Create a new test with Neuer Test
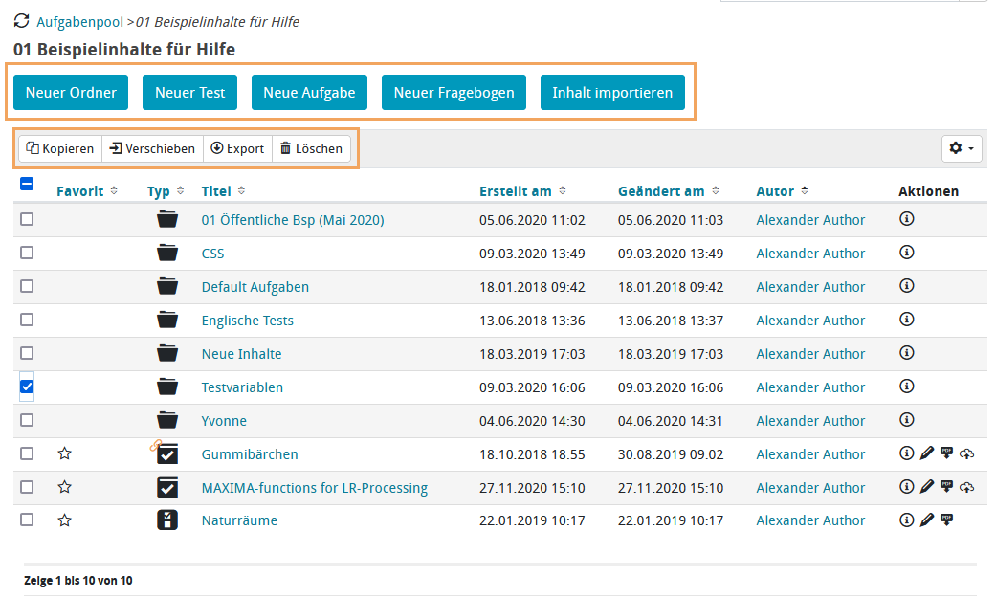Viewport: 996px width, 597px height. pos(189,92)
